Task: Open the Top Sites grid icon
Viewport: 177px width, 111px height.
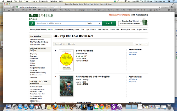Action: pyautogui.click(x=13, y=10)
